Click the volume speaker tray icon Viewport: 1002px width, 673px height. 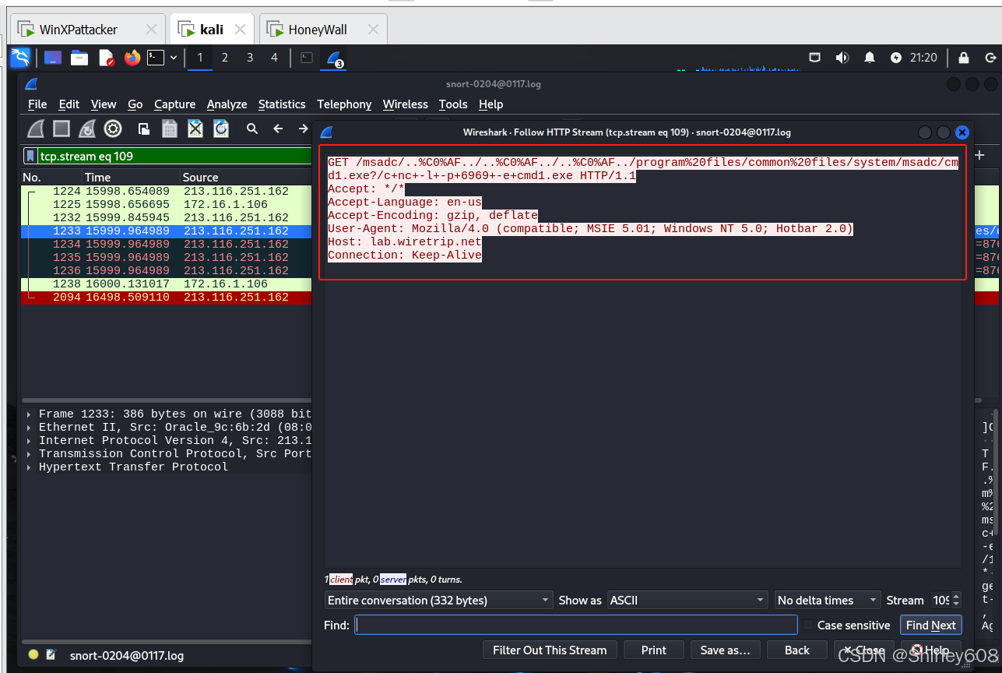tap(842, 57)
